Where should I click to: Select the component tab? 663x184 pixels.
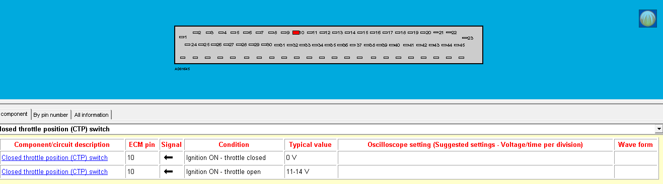pos(15,114)
